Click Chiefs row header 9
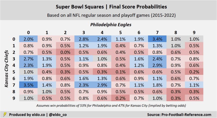217x118 pixels. click(14, 99)
